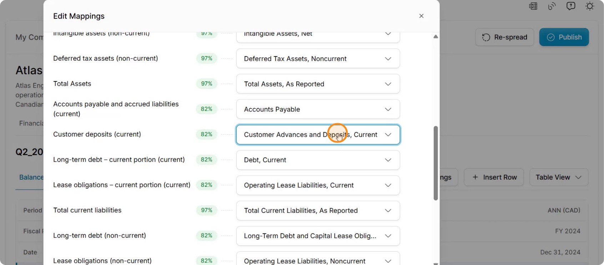Click 'FY 2024' in the background table
Viewport: 604px width, 265px height.
tap(568, 231)
